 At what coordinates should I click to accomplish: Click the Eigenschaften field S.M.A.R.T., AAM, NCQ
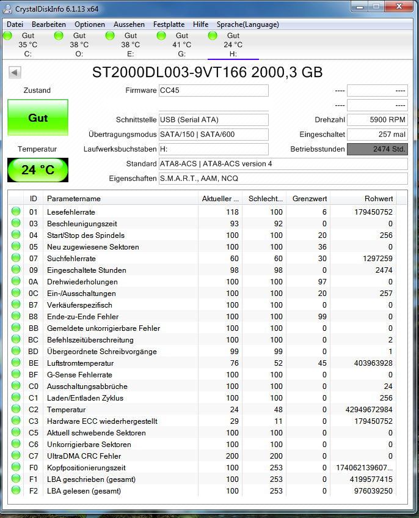(283, 179)
